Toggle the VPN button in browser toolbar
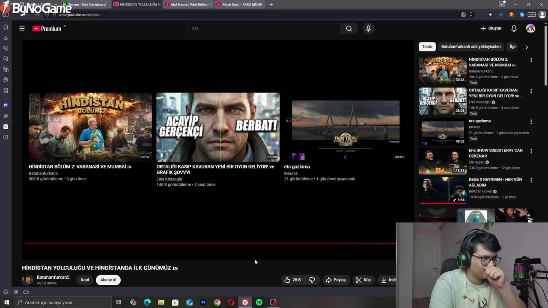548x308 pixels. [x=531, y=15]
